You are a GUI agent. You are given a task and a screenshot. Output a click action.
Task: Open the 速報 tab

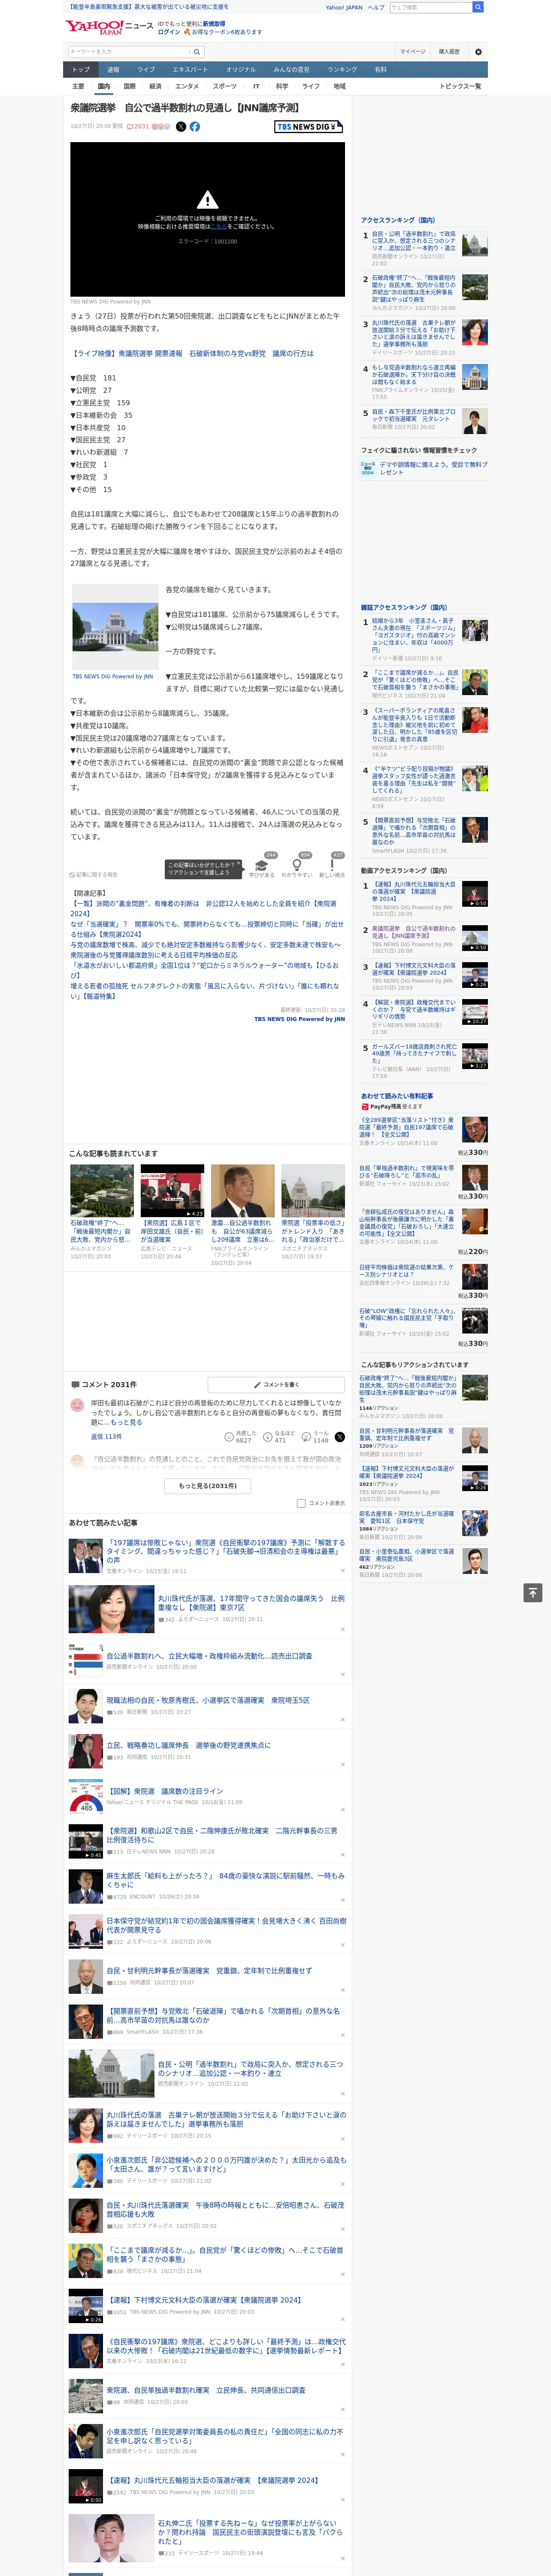coord(113,70)
